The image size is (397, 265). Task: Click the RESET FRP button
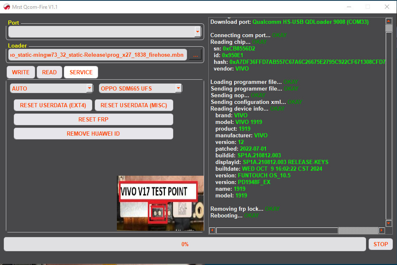[x=94, y=119]
